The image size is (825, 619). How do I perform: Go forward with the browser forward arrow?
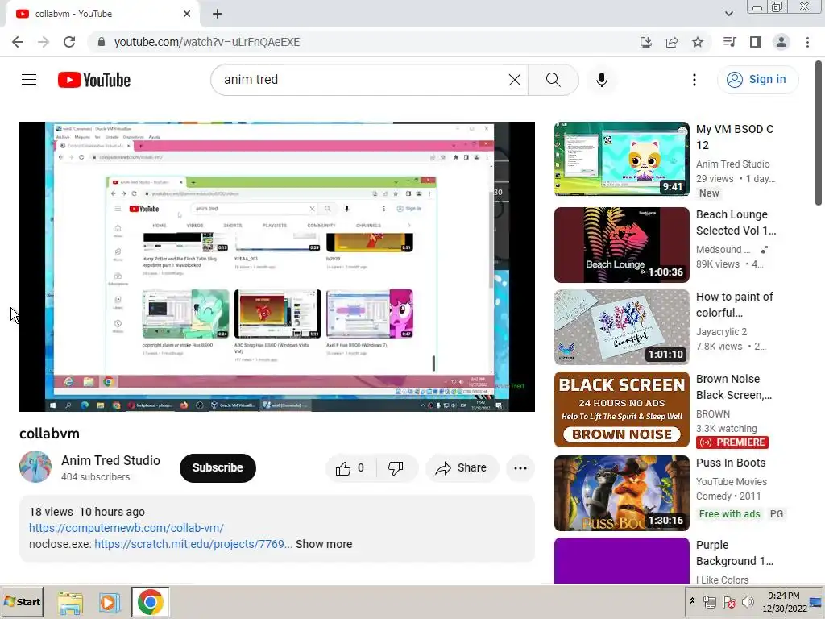click(44, 42)
